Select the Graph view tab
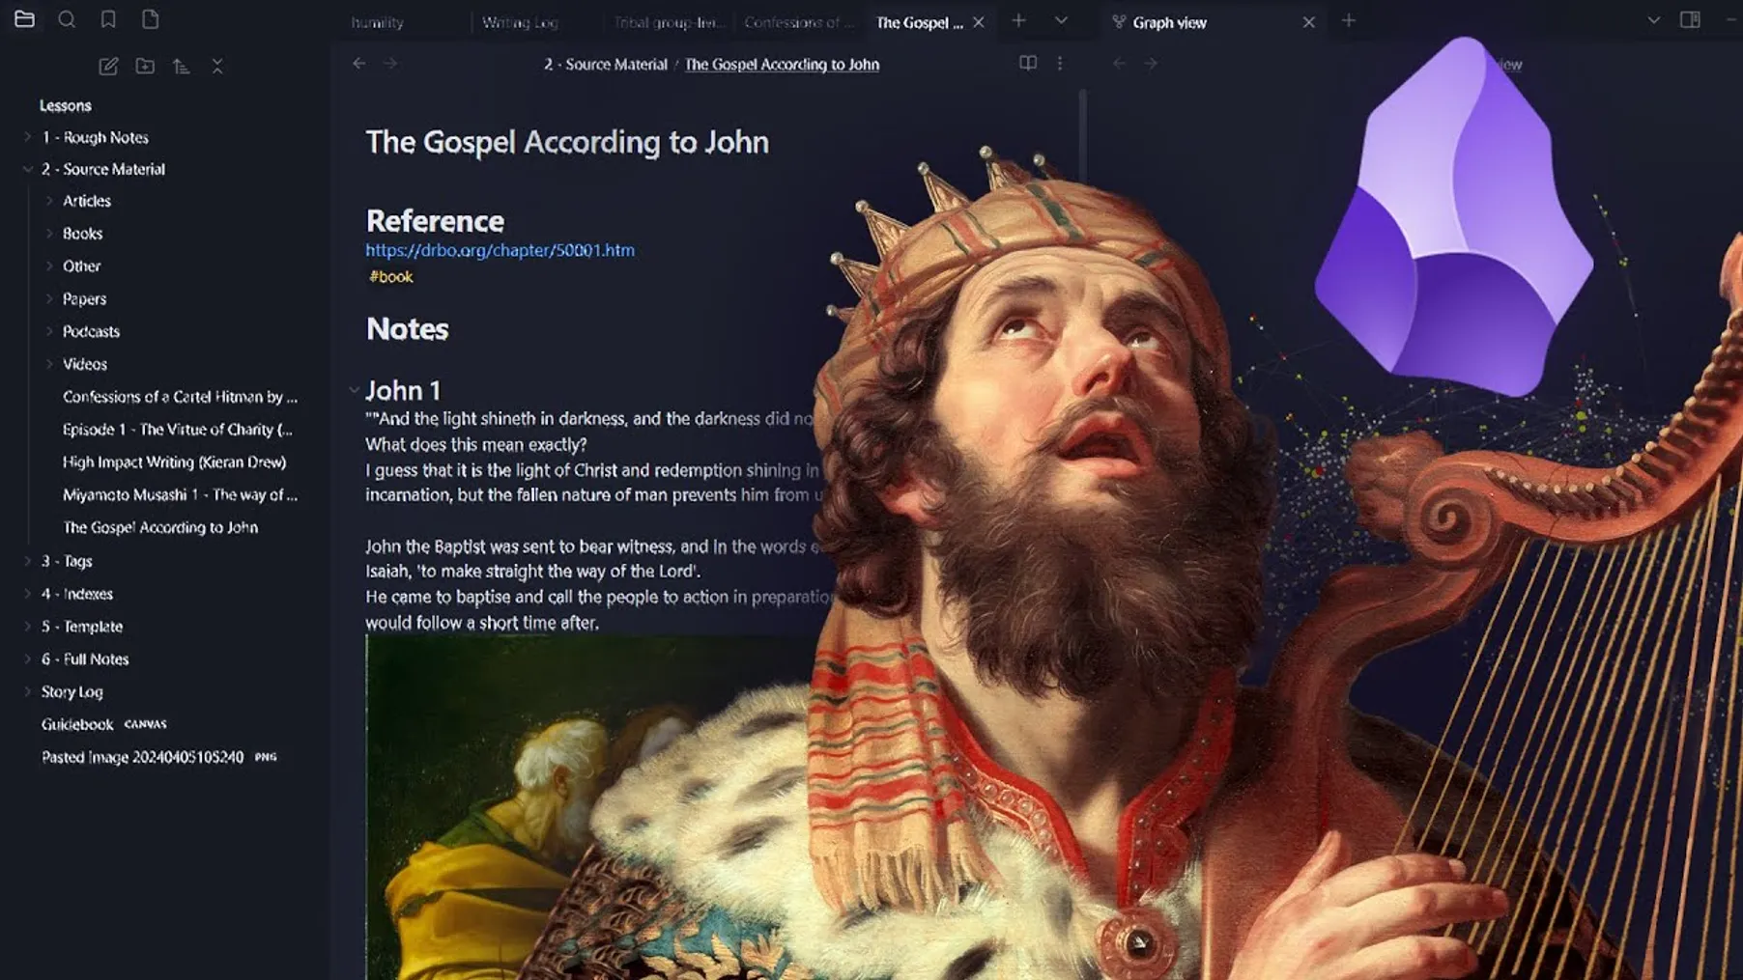 tap(1169, 22)
